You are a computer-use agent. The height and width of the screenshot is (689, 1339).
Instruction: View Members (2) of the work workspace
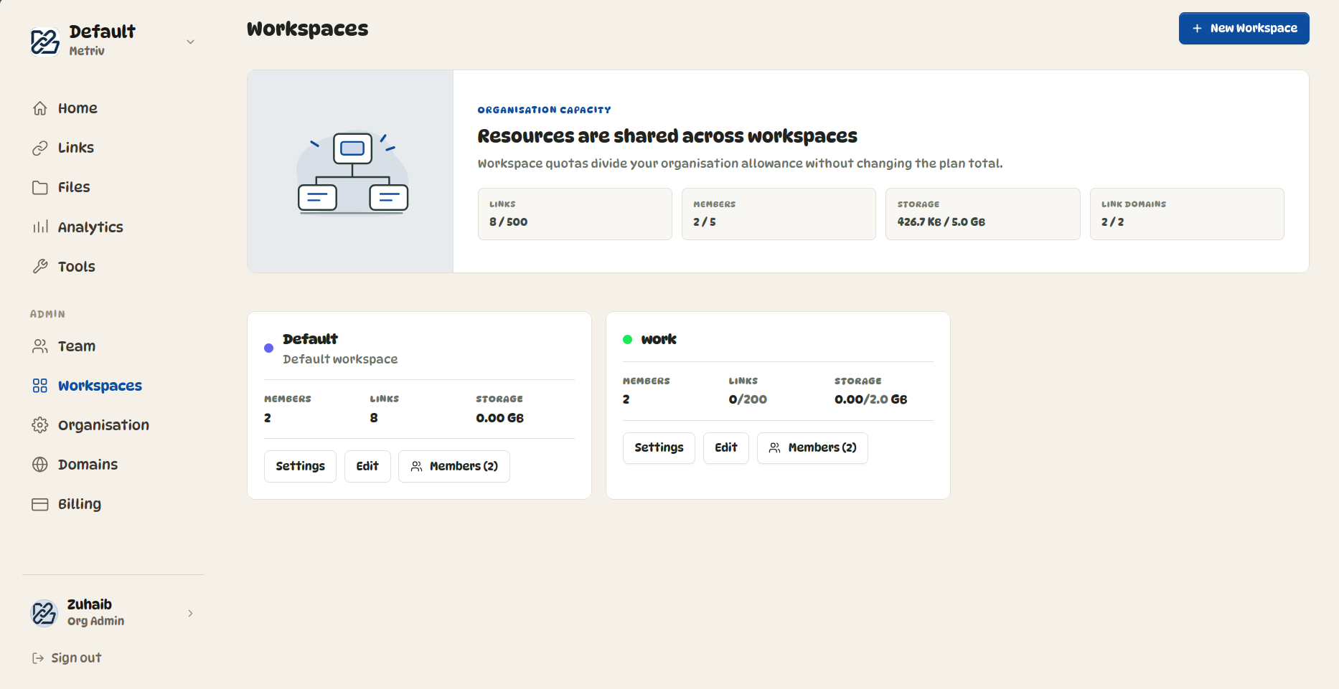pyautogui.click(x=812, y=448)
